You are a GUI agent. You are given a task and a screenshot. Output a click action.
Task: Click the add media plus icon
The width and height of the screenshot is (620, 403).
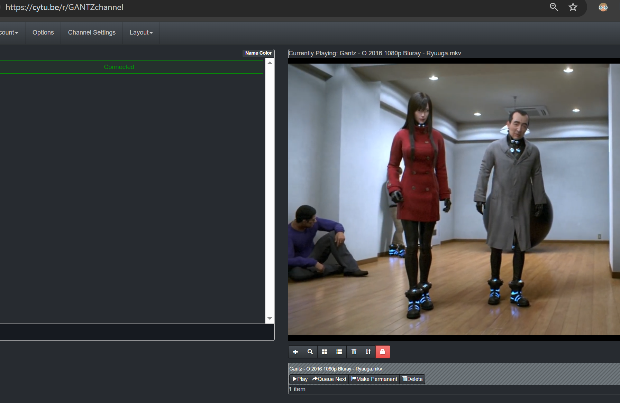pos(295,352)
